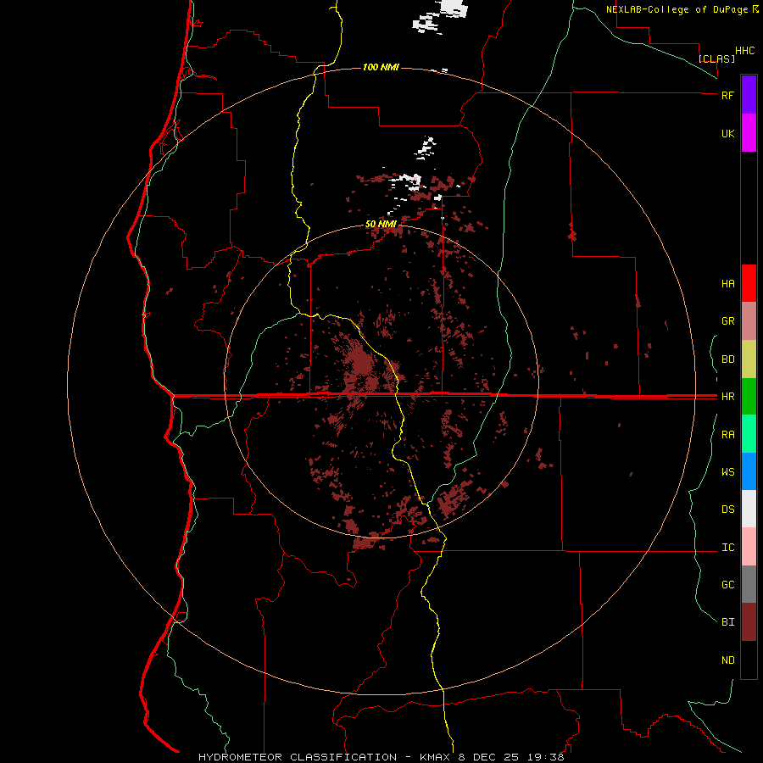Click the IC pink legend swatch
Screen dimensions: 763x763
tap(749, 547)
